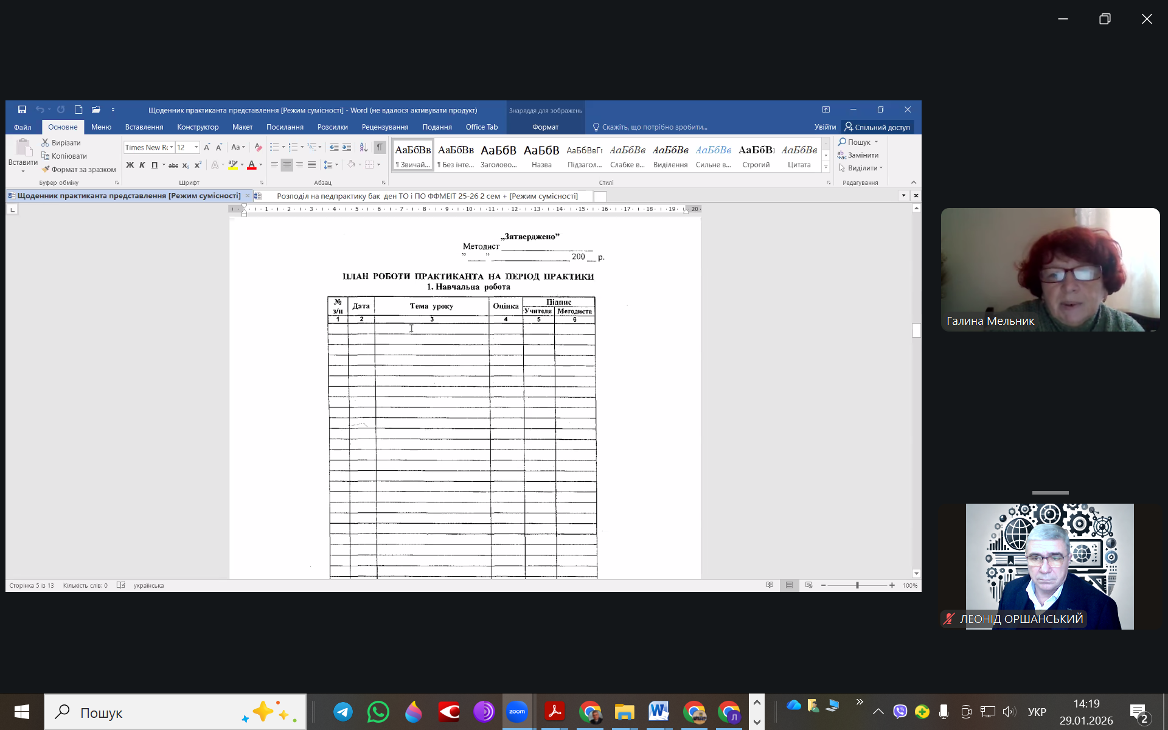The height and width of the screenshot is (730, 1168).
Task: Expand line spacing options dropdown
Action: (336, 165)
